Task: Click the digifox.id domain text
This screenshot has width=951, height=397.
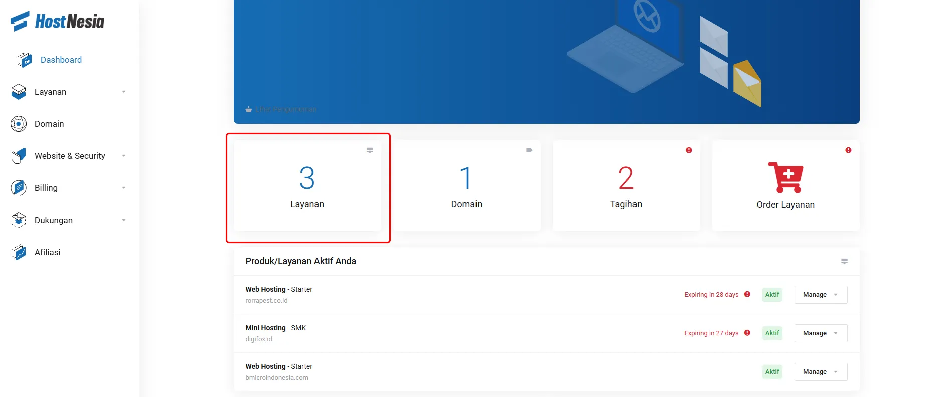Action: 259,339
